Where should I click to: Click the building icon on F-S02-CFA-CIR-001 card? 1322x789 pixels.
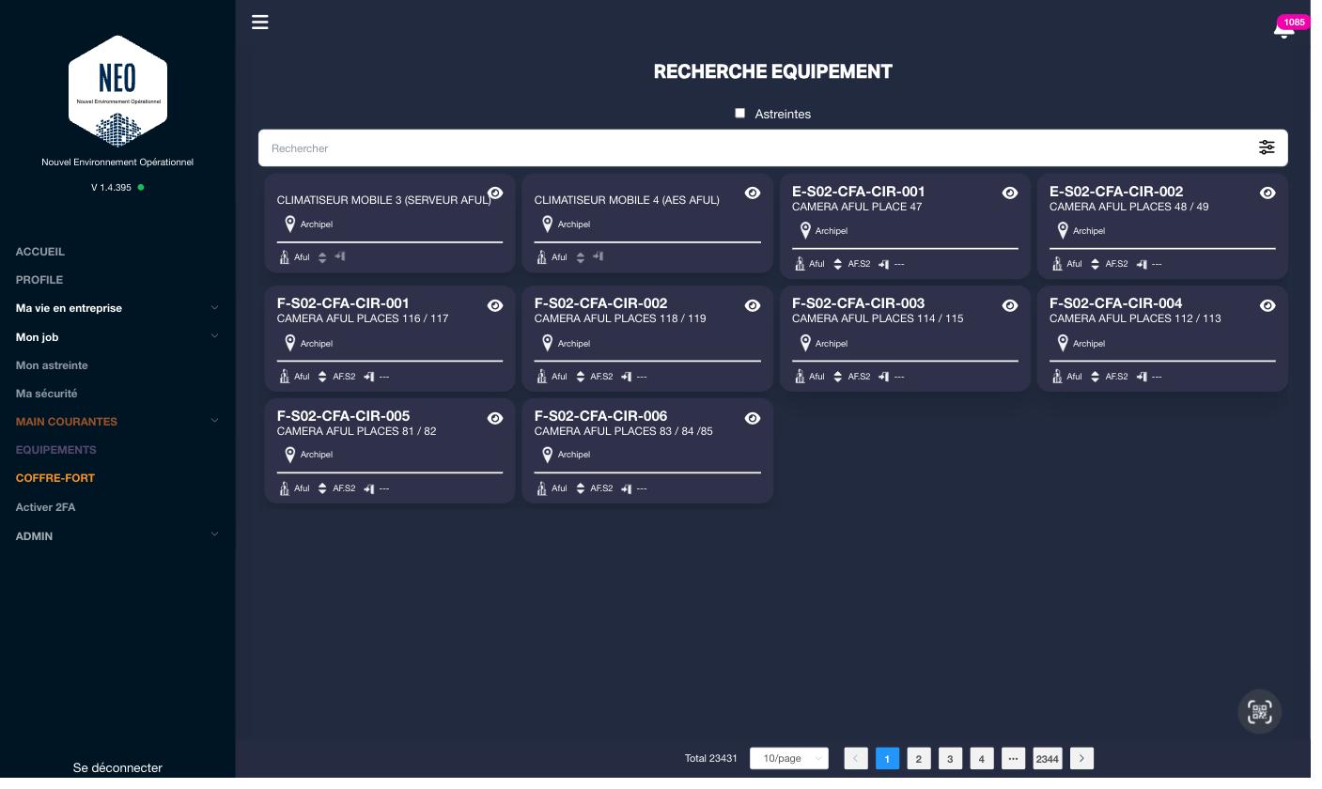click(285, 377)
